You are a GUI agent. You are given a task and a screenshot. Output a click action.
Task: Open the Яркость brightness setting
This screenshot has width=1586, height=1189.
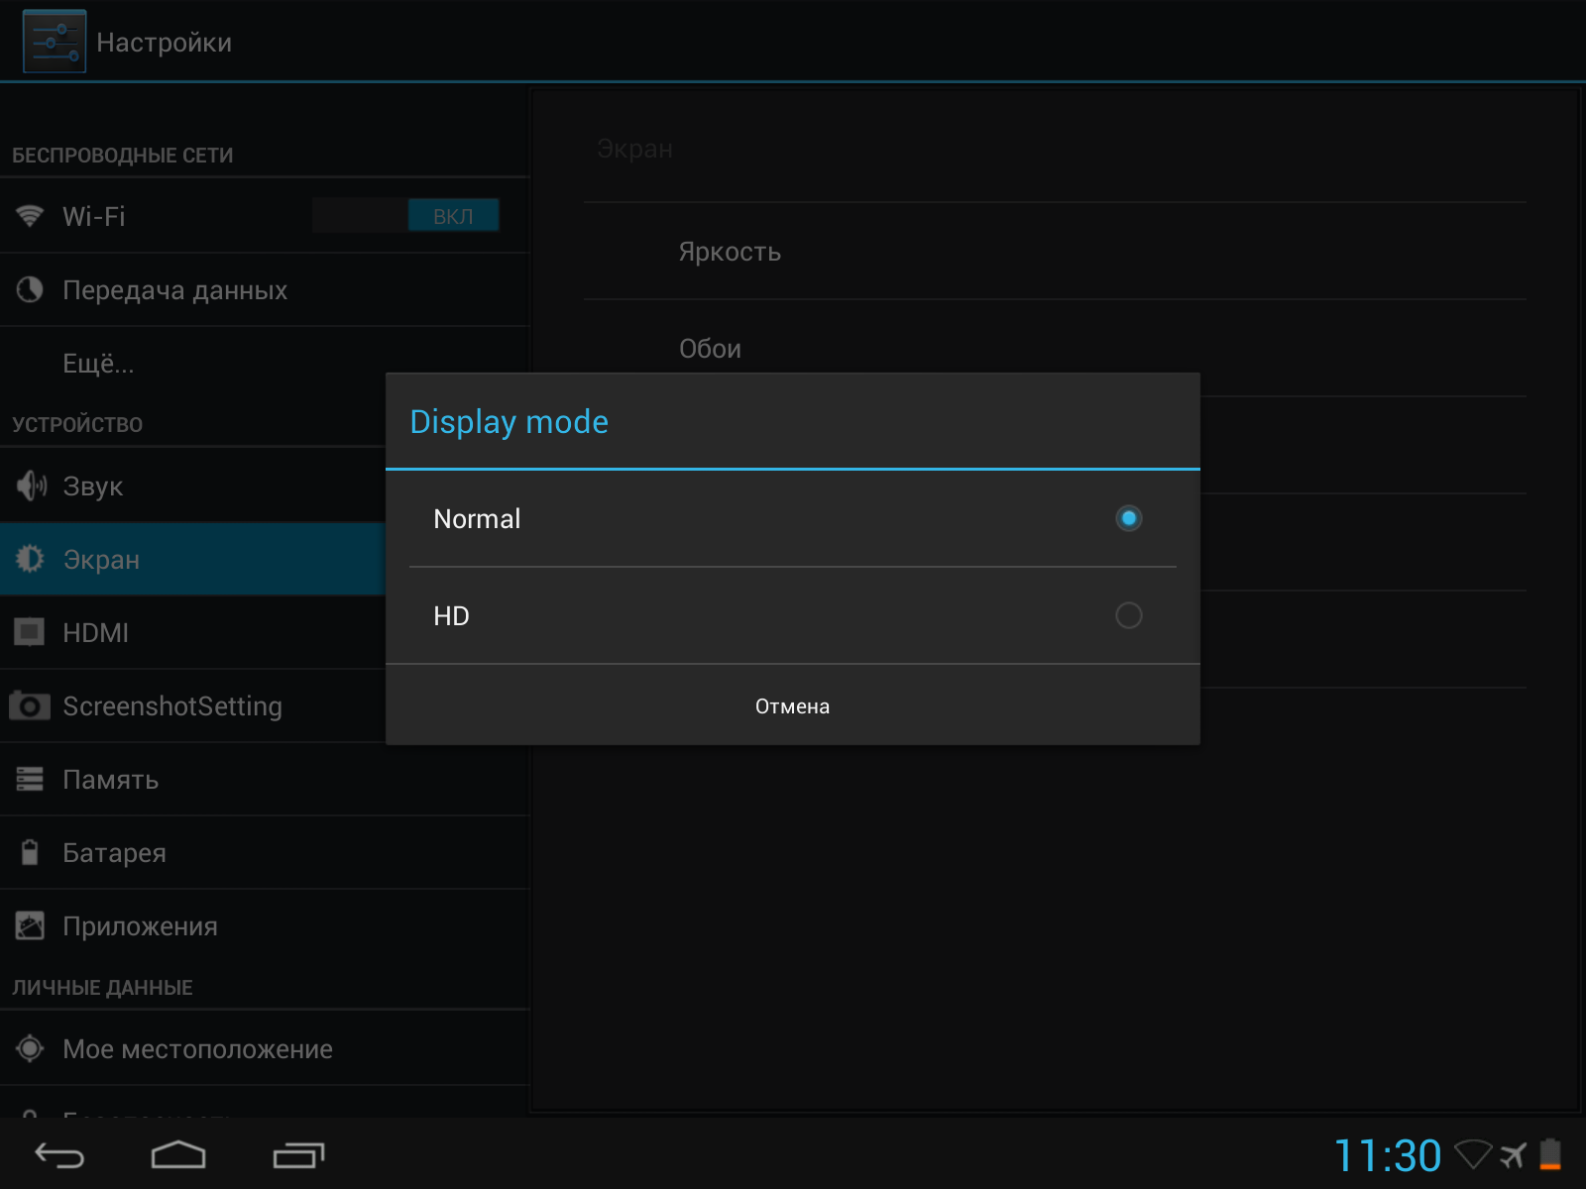[x=730, y=252]
